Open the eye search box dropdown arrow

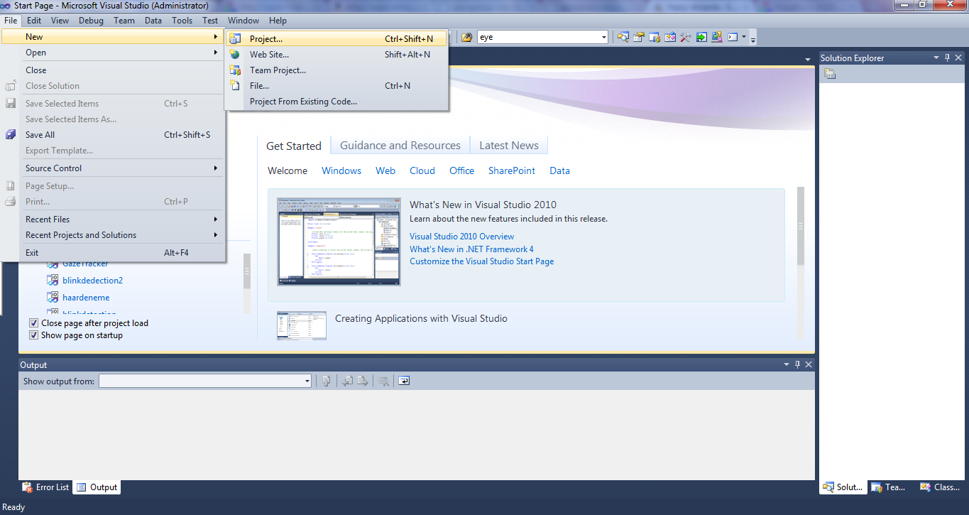[x=602, y=36]
